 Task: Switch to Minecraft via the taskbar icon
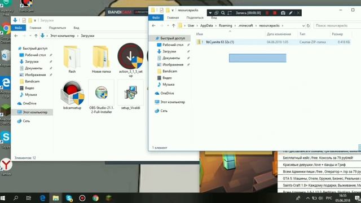tap(109, 198)
